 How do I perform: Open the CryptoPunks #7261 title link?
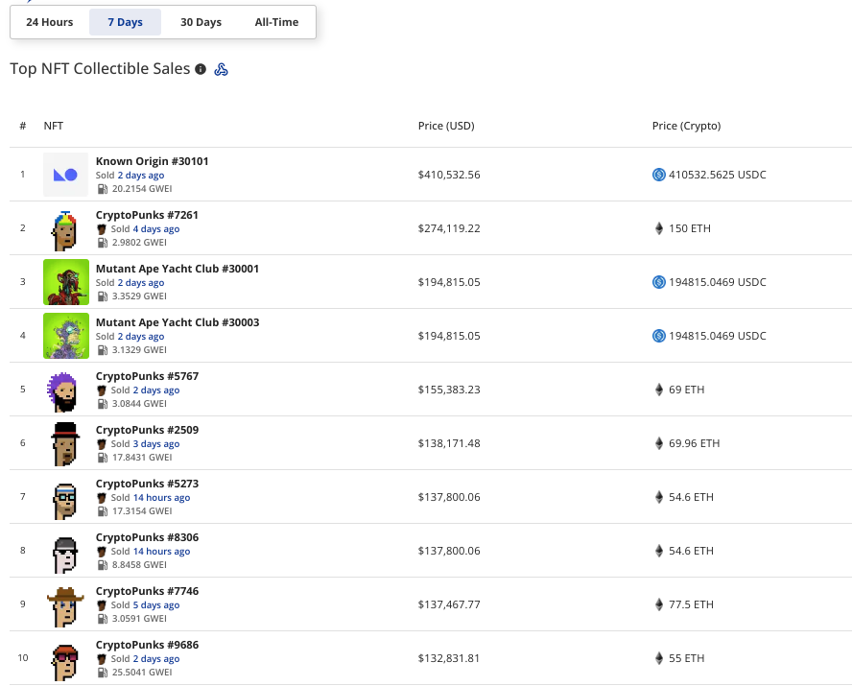click(x=147, y=215)
